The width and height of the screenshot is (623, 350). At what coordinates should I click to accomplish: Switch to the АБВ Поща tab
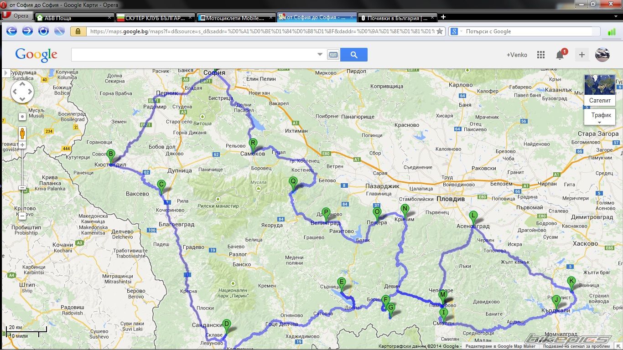73,18
